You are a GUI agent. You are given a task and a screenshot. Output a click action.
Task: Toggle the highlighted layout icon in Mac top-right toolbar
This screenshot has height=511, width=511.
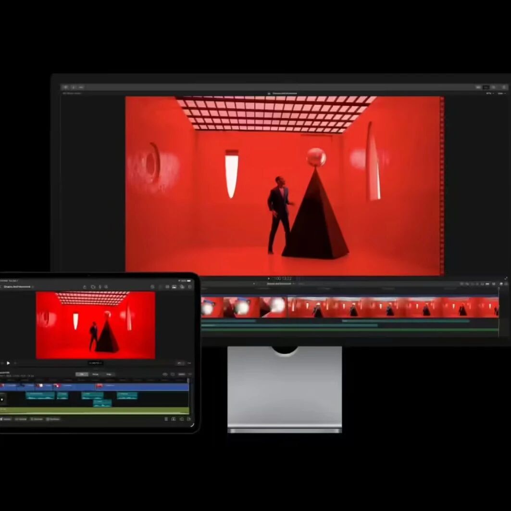(486, 88)
